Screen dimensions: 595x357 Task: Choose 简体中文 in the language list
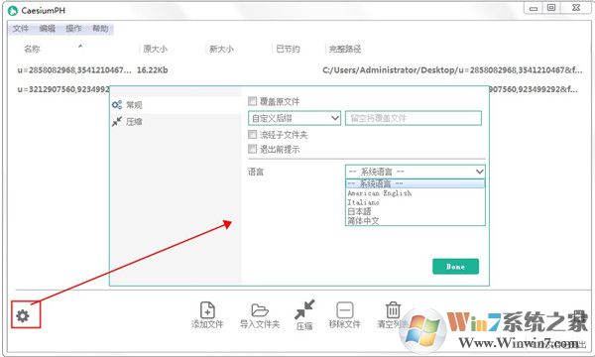pos(416,220)
